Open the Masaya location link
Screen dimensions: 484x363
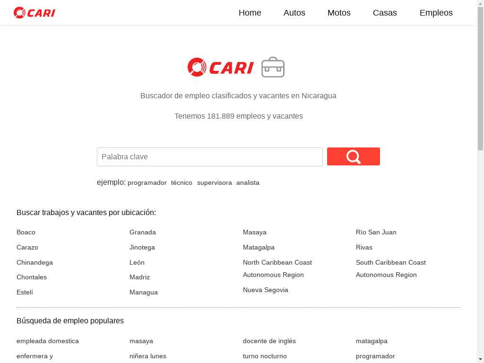255,232
